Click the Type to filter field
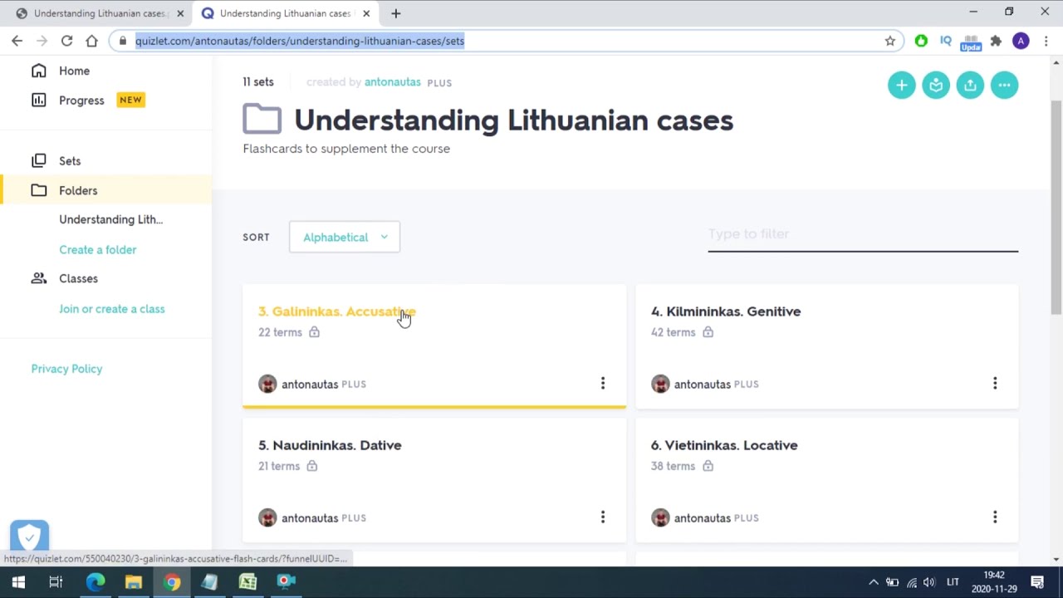Screen dimensions: 1063x598 [x=863, y=234]
